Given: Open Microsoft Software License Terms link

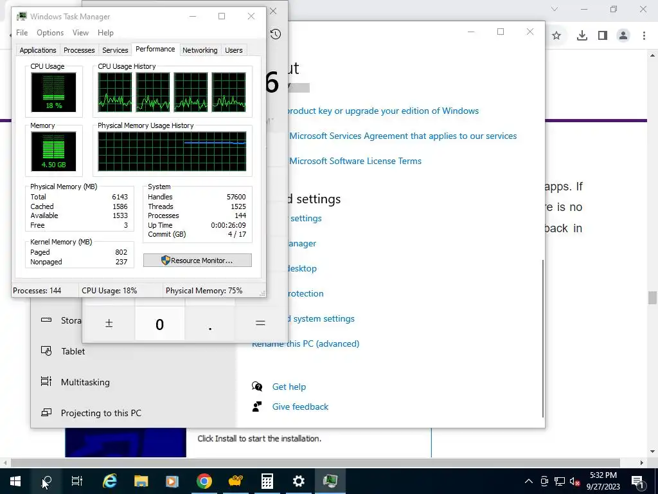Looking at the screenshot, I should (x=355, y=161).
